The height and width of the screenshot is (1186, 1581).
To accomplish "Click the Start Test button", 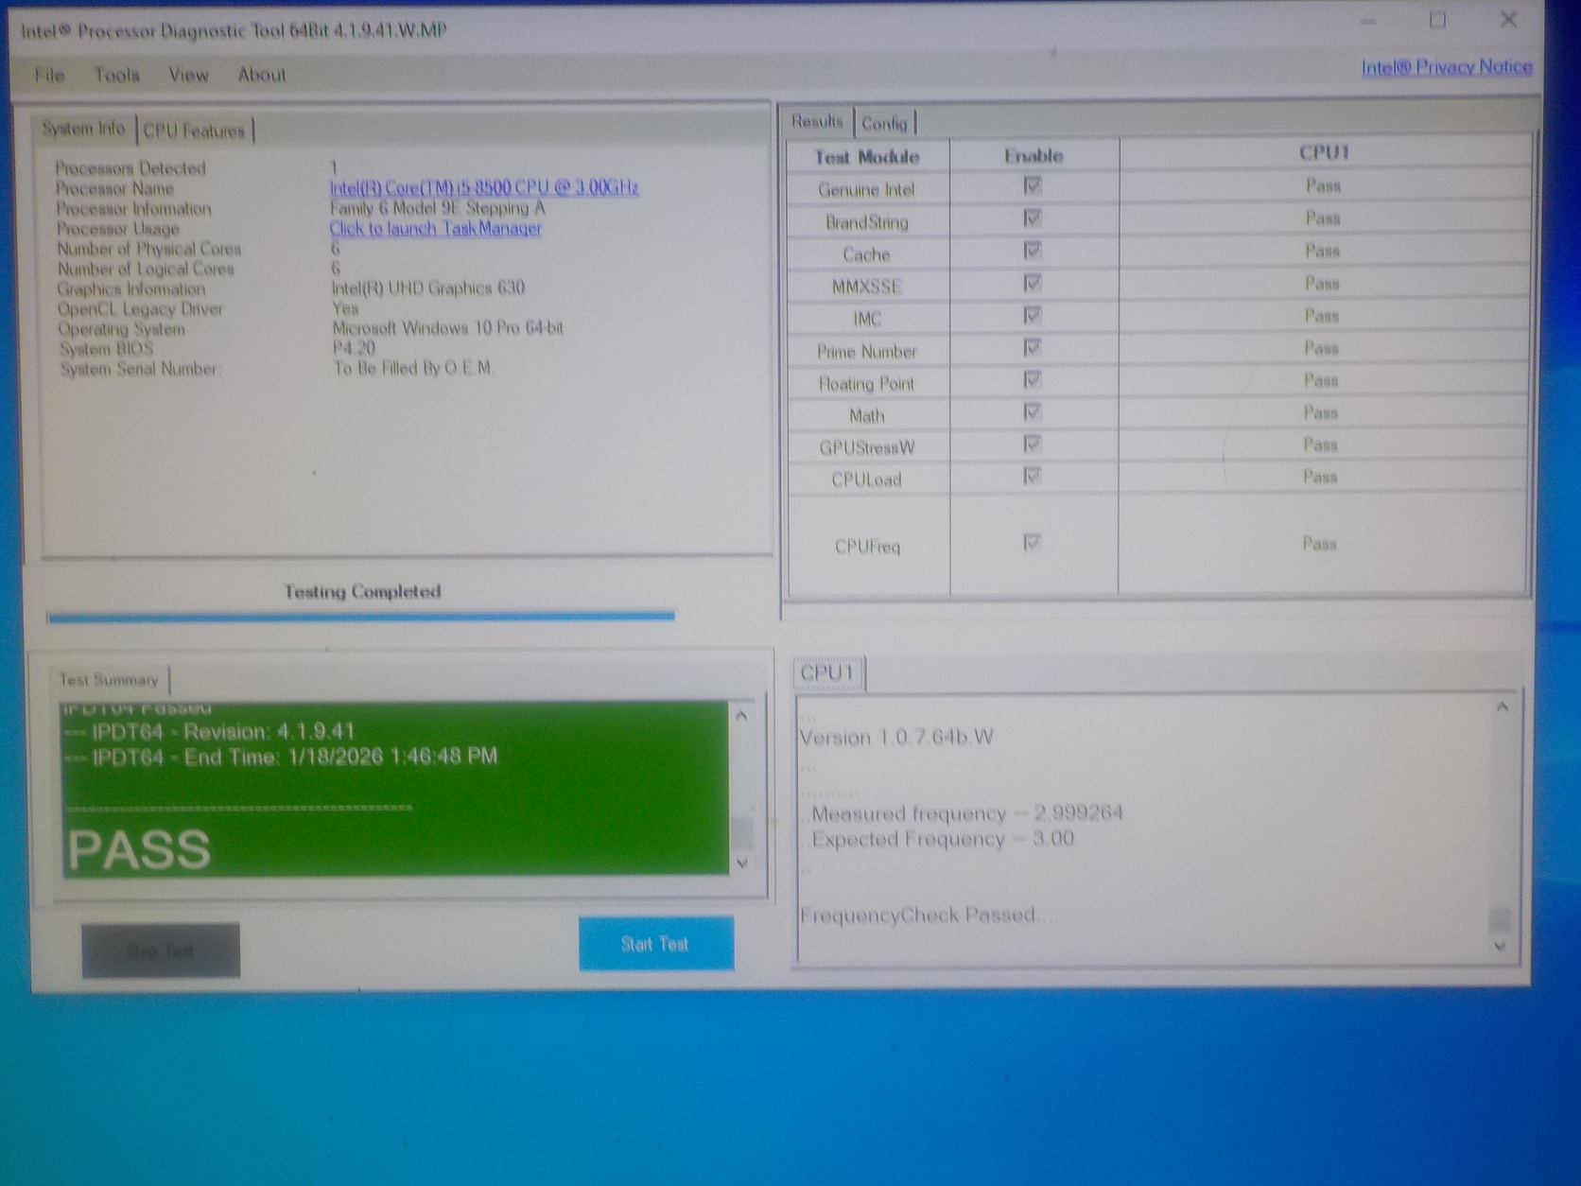I will (656, 944).
